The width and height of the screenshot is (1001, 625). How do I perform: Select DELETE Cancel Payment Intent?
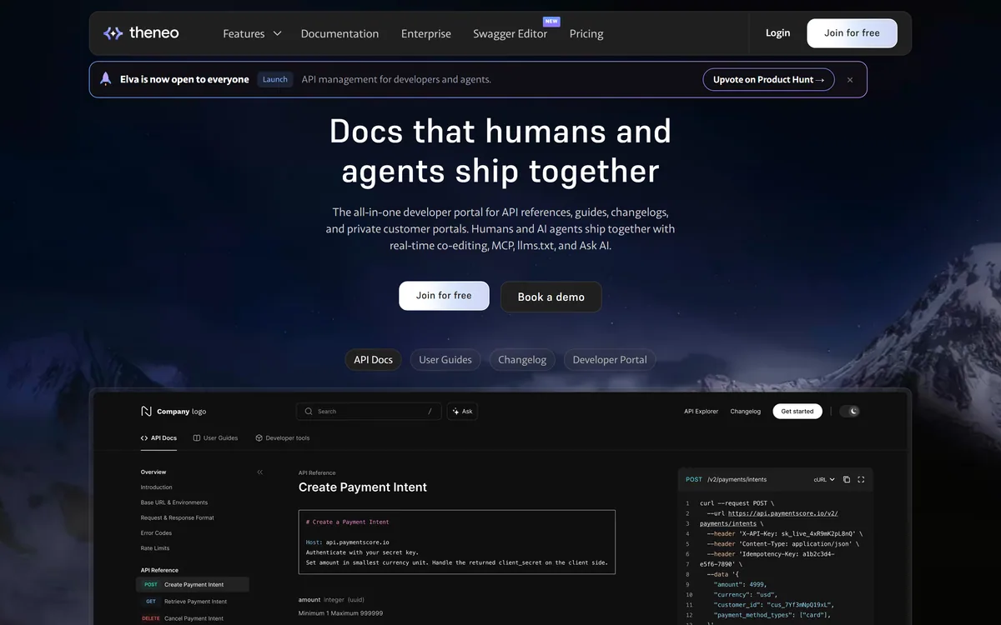(x=193, y=618)
